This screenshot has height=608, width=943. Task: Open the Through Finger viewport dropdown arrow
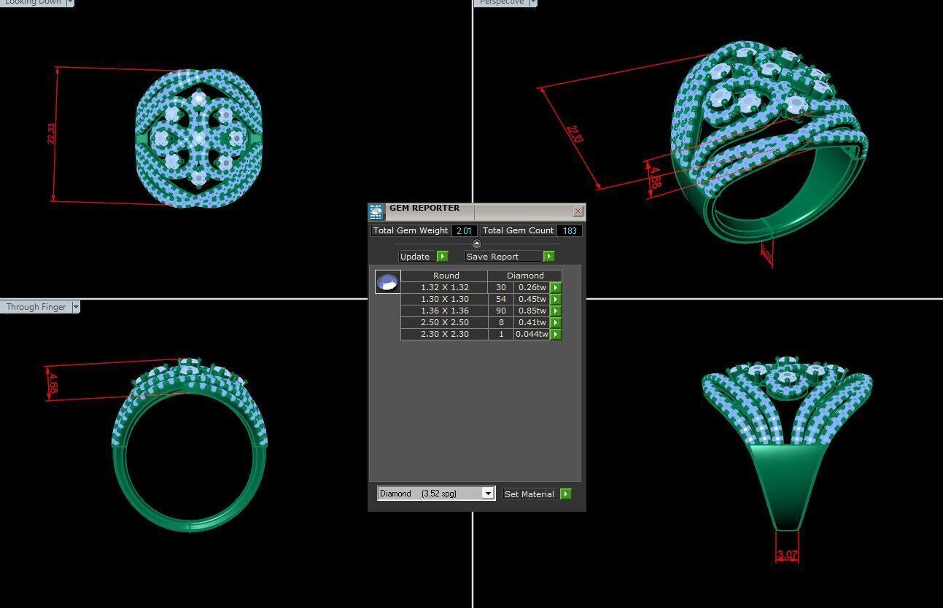(76, 307)
